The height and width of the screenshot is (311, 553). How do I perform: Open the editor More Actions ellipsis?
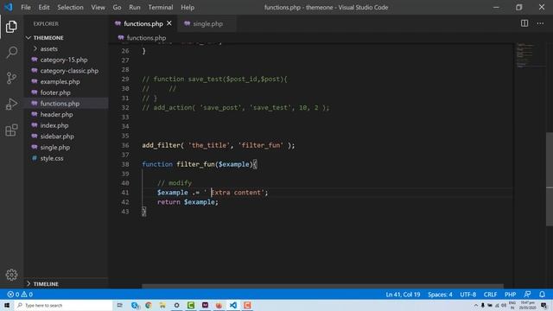pos(540,23)
